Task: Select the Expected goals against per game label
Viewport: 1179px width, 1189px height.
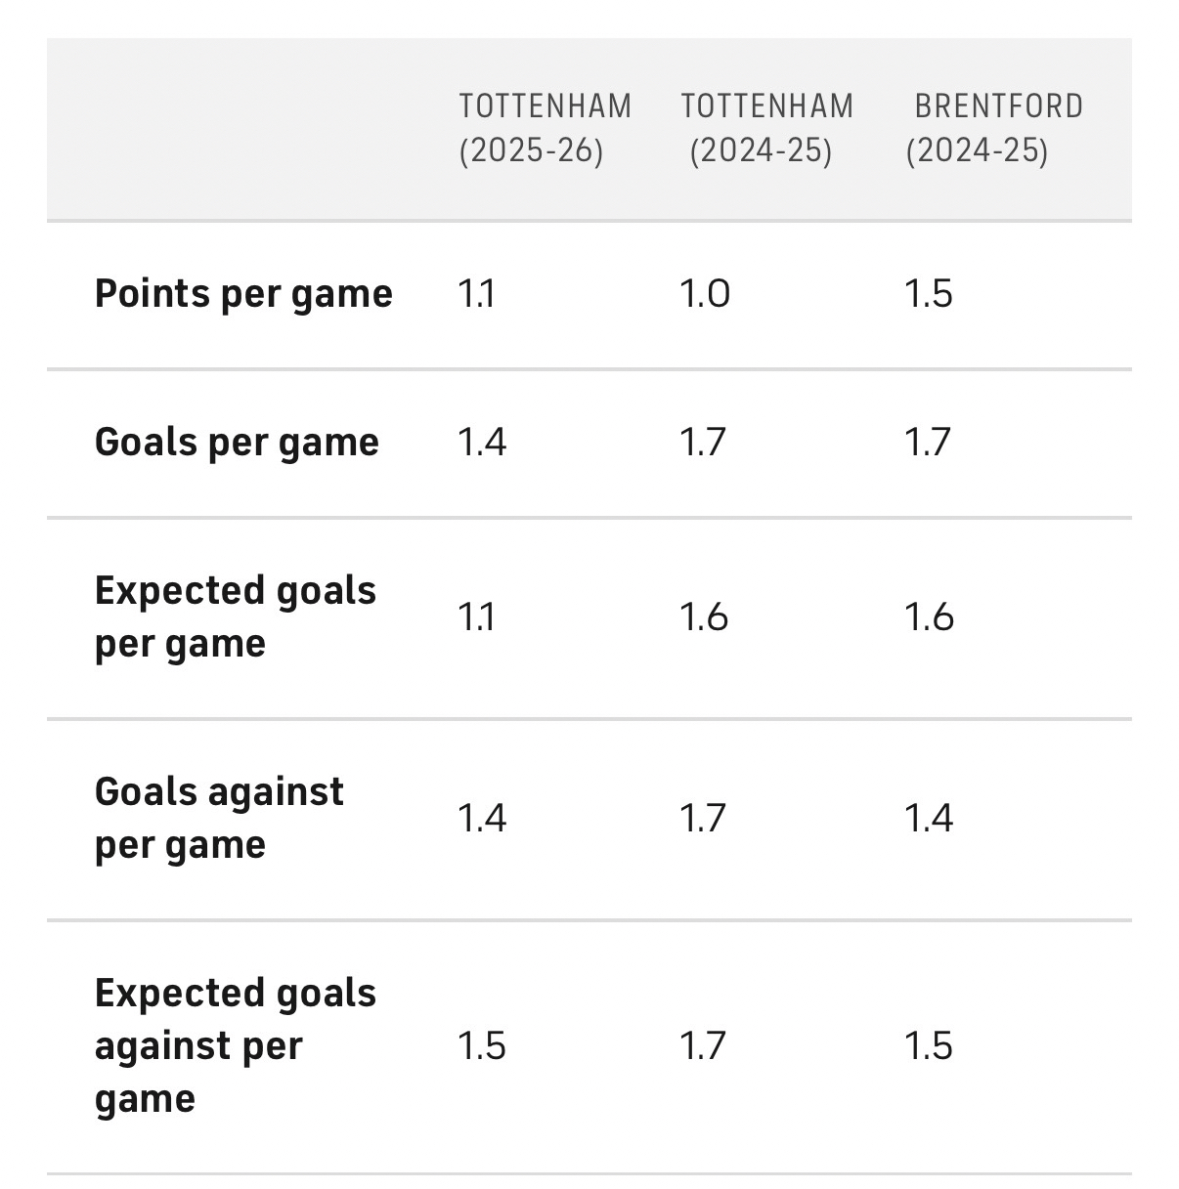Action: point(235,1045)
